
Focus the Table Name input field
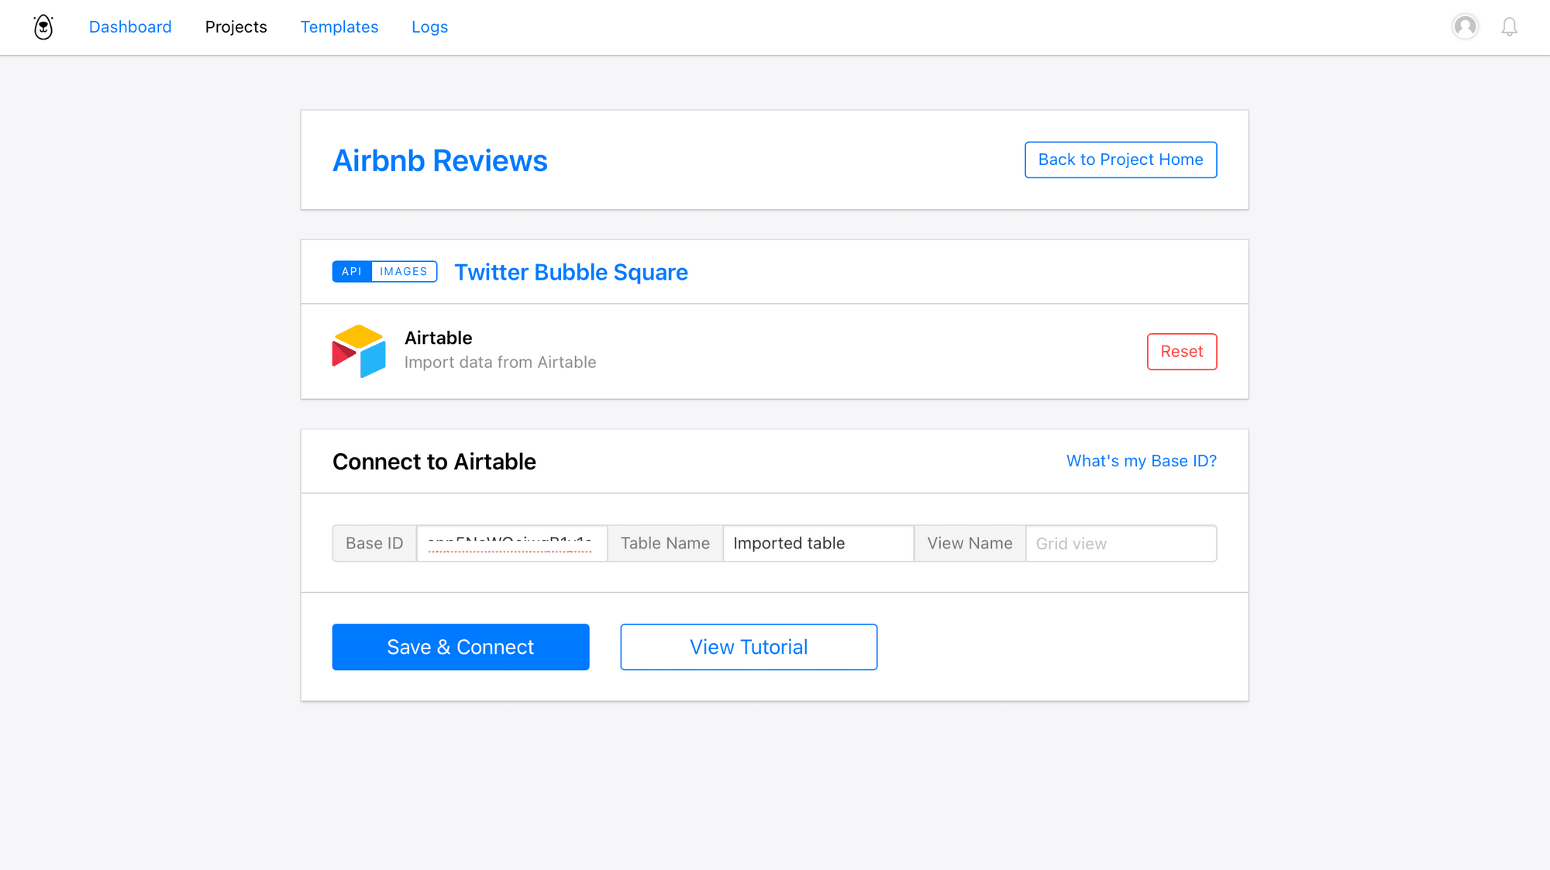818,543
